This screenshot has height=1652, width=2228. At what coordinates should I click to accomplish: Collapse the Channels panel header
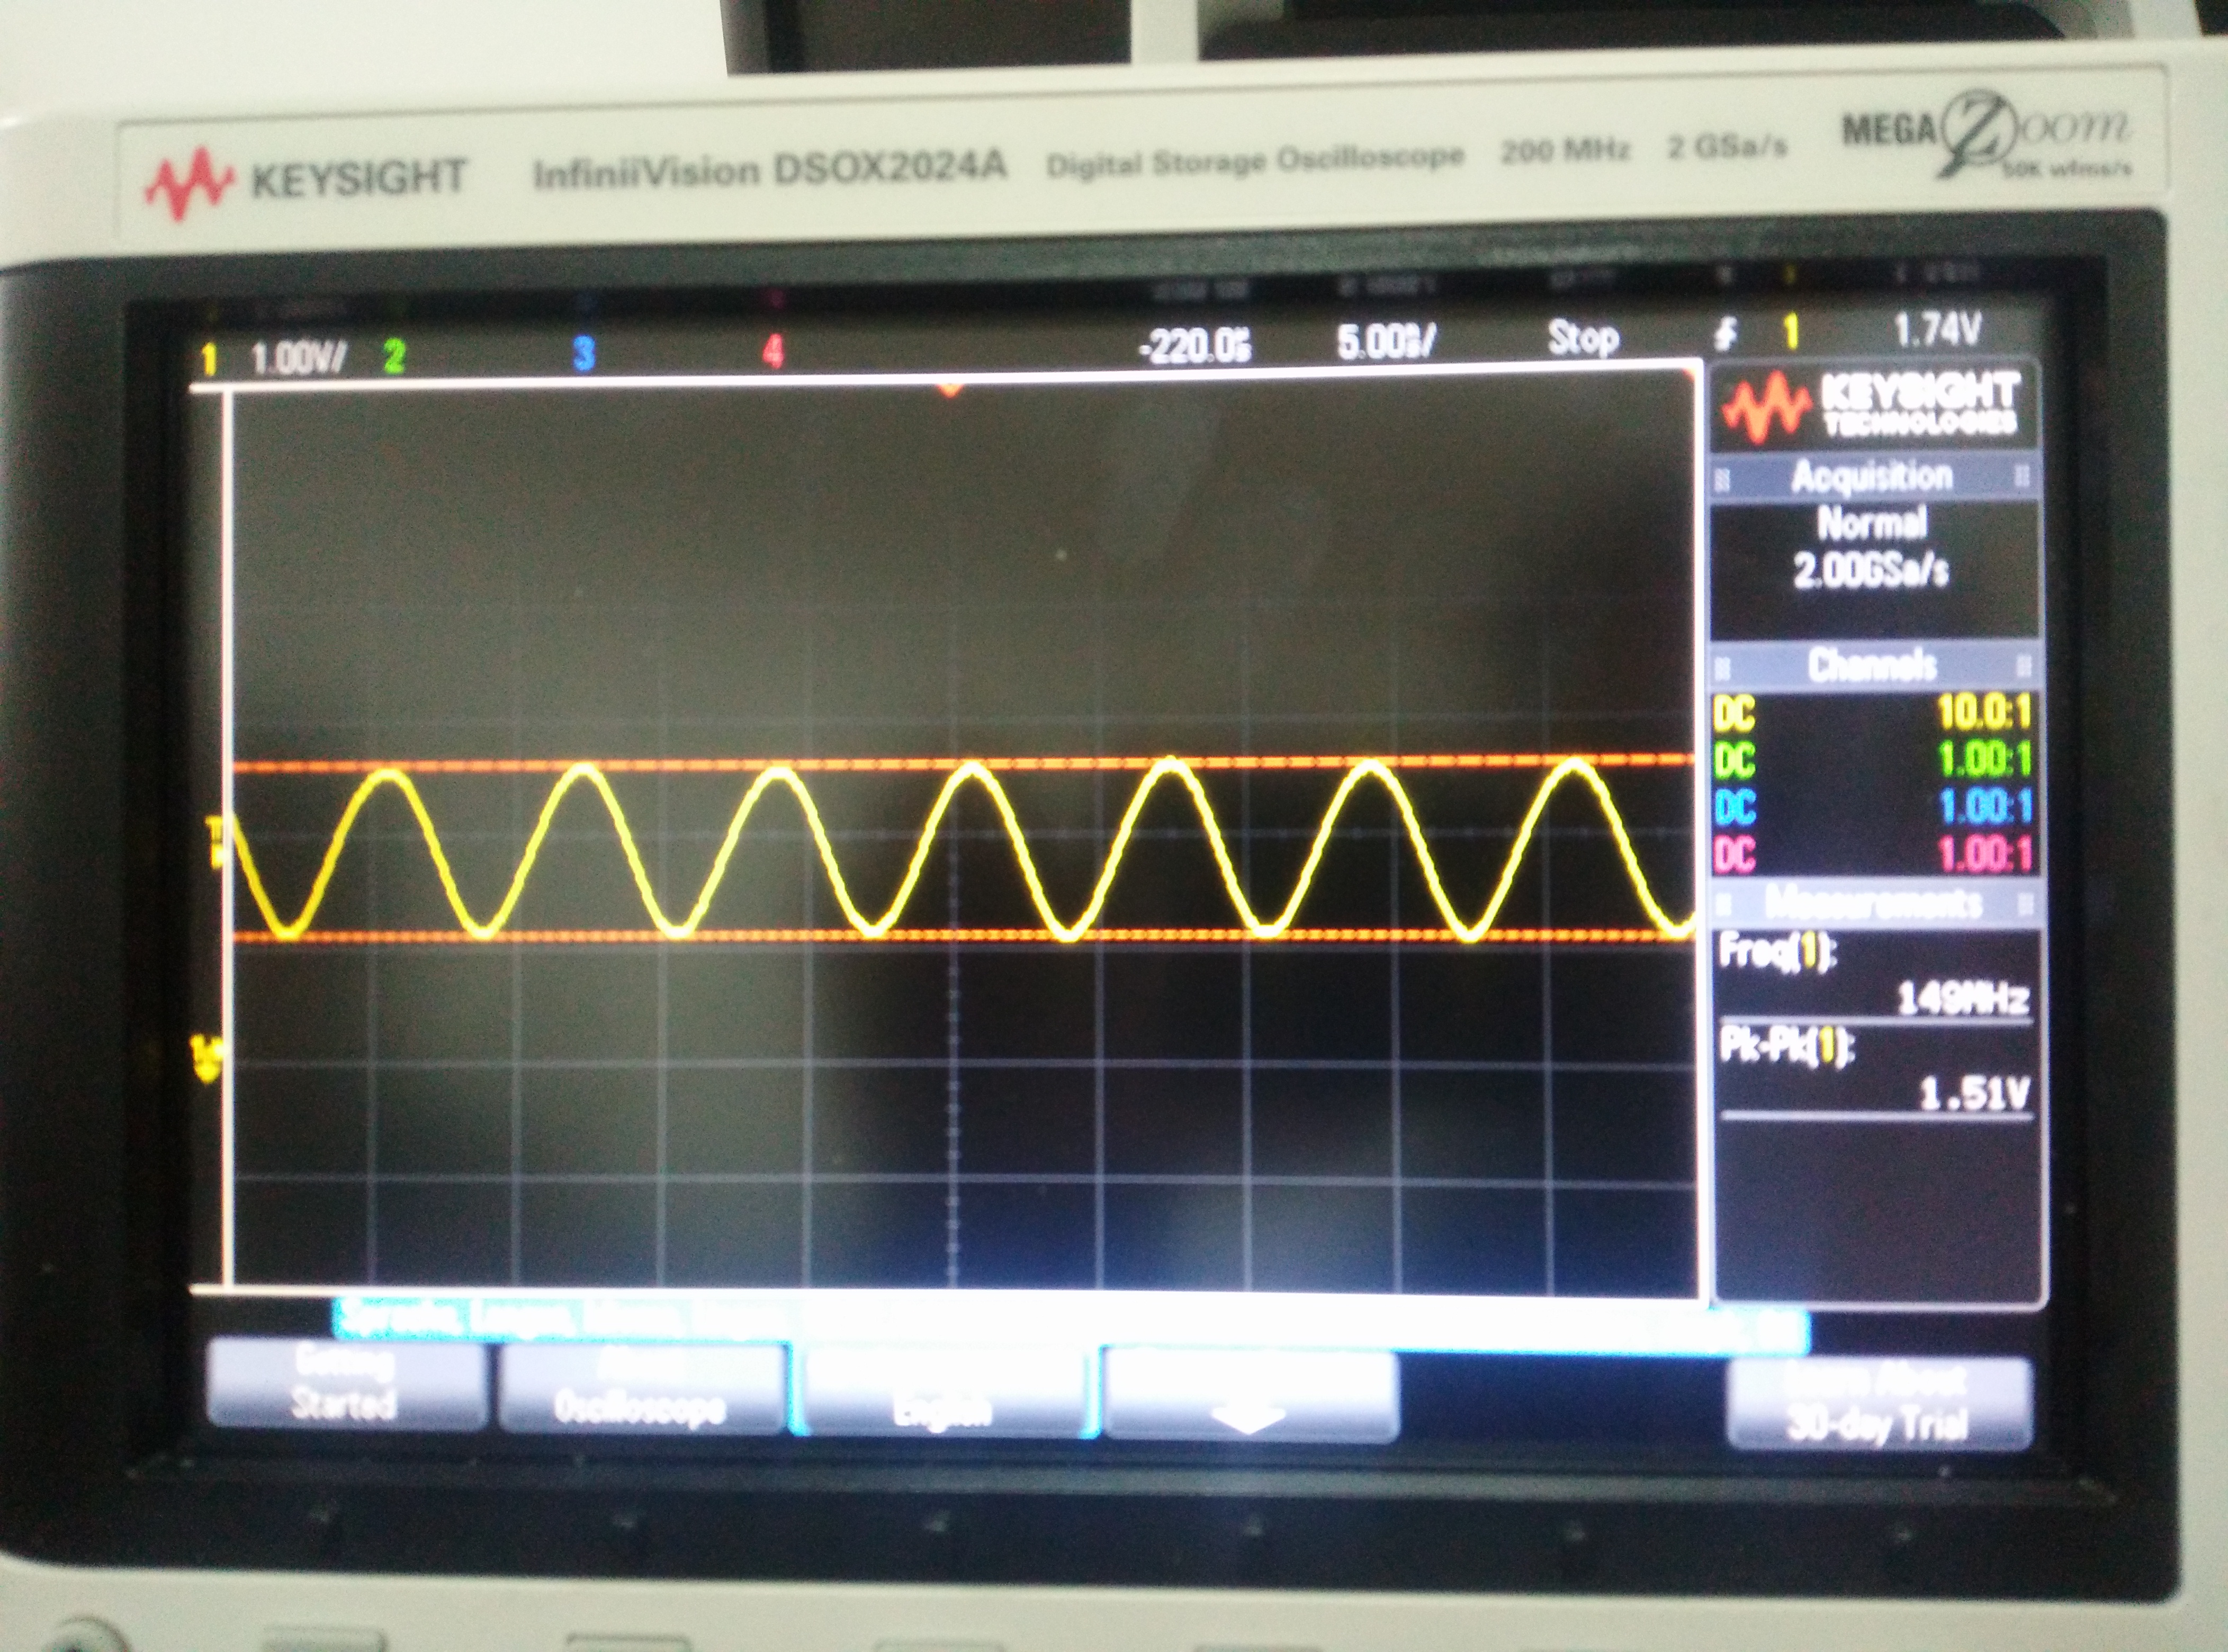1872,665
